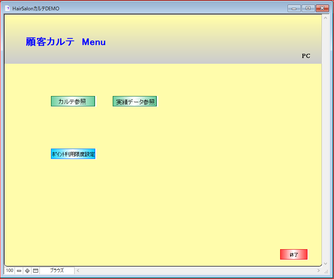
Task: Maximize the HairSalonカルテDEMO window
Action: [x=308, y=8]
